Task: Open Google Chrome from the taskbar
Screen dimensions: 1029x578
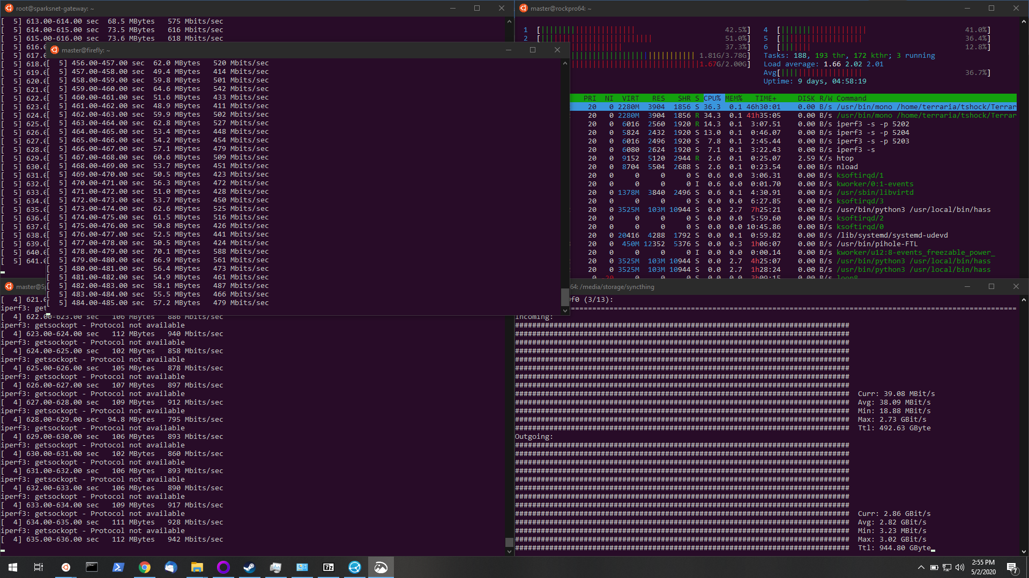Action: (145, 567)
